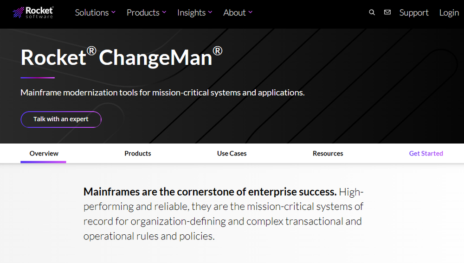Click the chevron arrow beside About
This screenshot has height=263, width=464.
[251, 13]
